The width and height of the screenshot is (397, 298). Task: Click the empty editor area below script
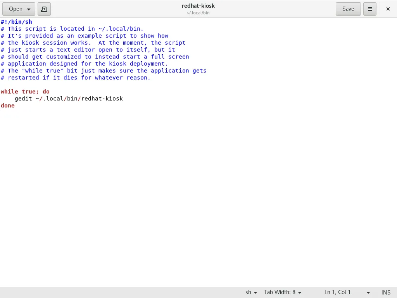tap(194, 194)
